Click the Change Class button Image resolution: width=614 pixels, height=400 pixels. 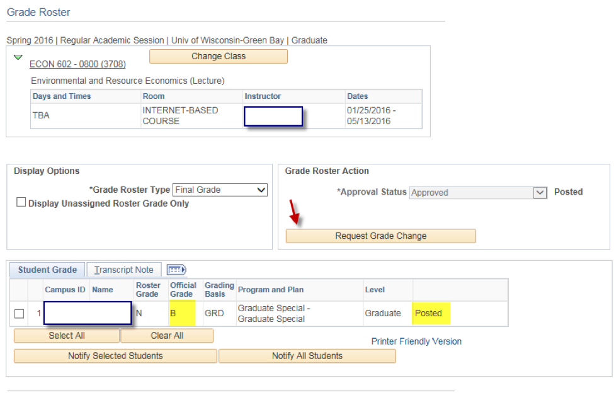(x=218, y=57)
